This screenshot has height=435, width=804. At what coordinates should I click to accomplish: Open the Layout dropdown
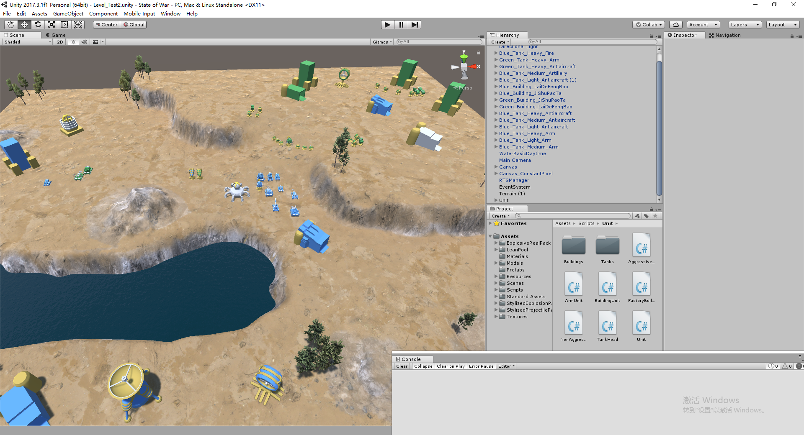[x=783, y=25]
